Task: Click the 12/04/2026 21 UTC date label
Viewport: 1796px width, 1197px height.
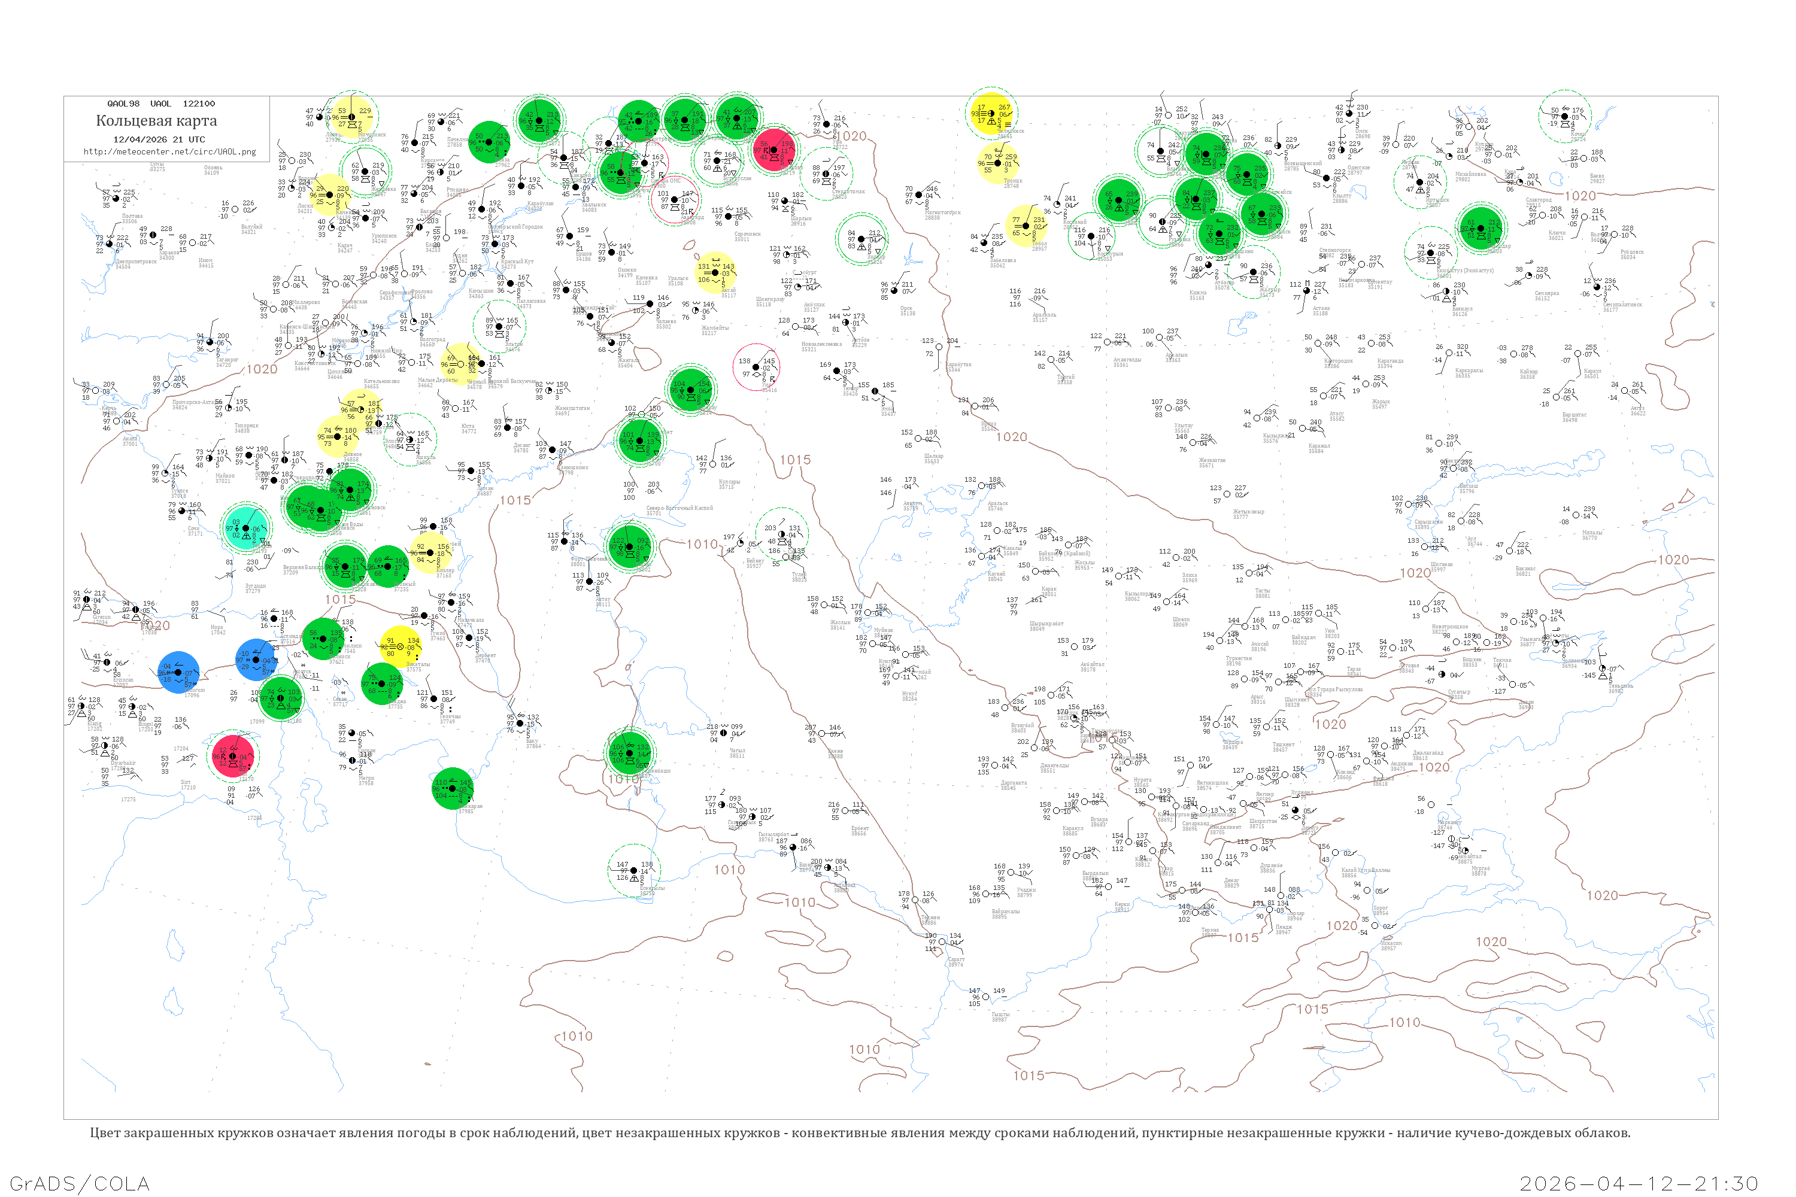Action: tap(159, 139)
